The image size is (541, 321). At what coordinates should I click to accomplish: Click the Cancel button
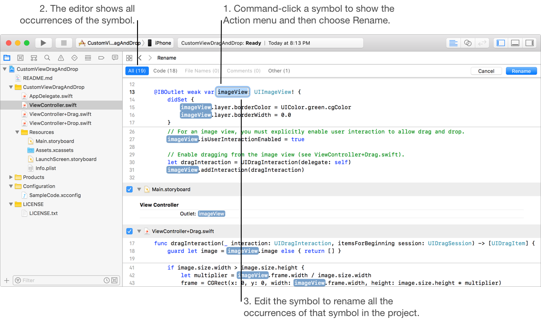486,71
